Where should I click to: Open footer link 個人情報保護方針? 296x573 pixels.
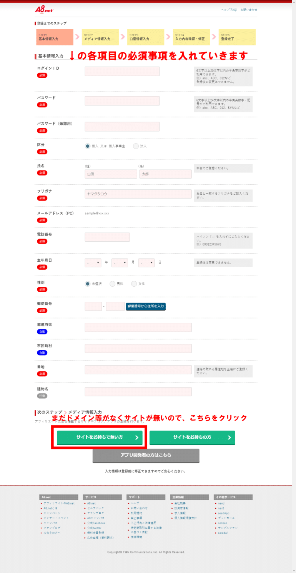pyautogui.click(x=185, y=518)
